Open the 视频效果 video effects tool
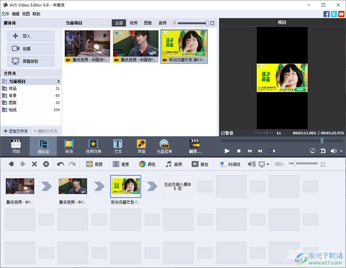The width and height of the screenshot is (346, 268). pyautogui.click(x=93, y=146)
